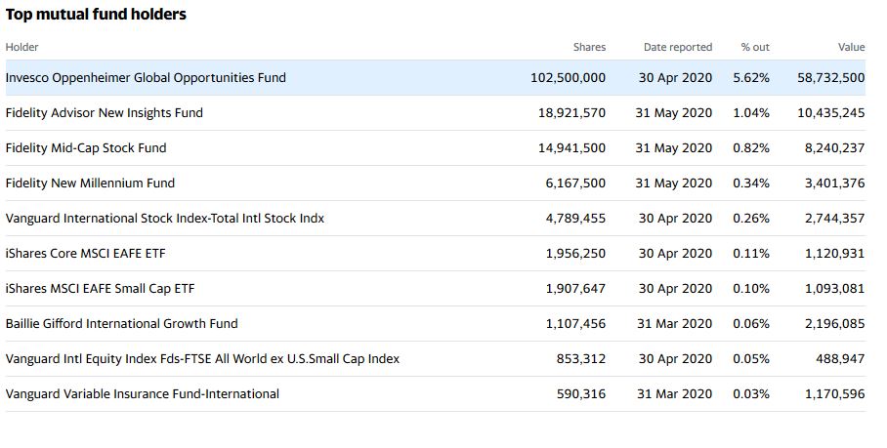The width and height of the screenshot is (887, 448).
Task: Click the Date reported column header
Action: (678, 47)
